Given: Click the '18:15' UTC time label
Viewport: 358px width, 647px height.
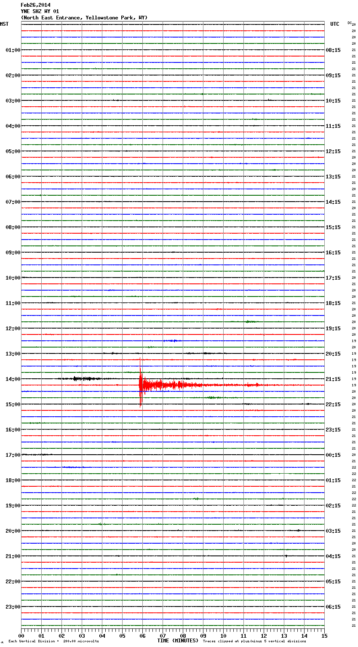Looking at the screenshot, I should click(x=333, y=303).
